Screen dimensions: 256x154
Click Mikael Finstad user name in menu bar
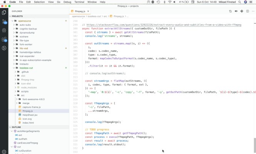(227, 2)
